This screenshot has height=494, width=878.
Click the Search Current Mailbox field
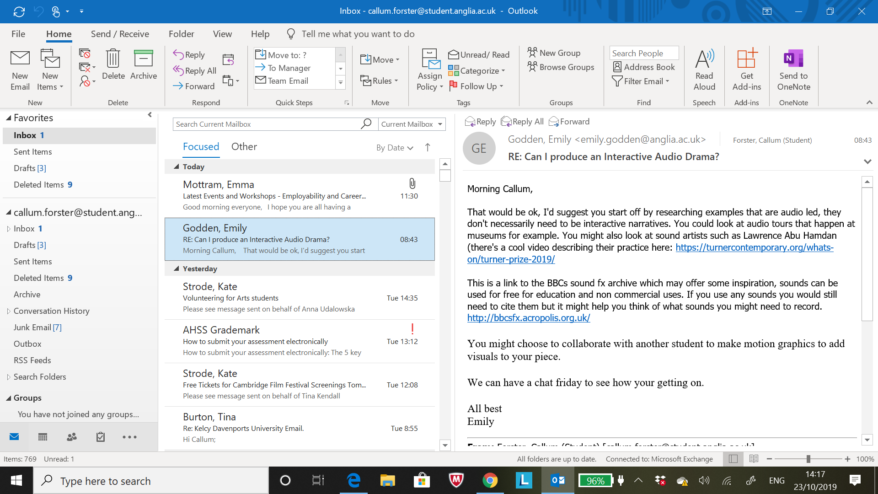coord(265,124)
